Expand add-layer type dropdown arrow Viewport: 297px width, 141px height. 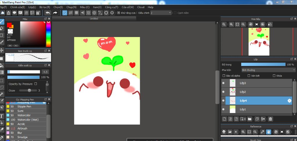[245, 119]
